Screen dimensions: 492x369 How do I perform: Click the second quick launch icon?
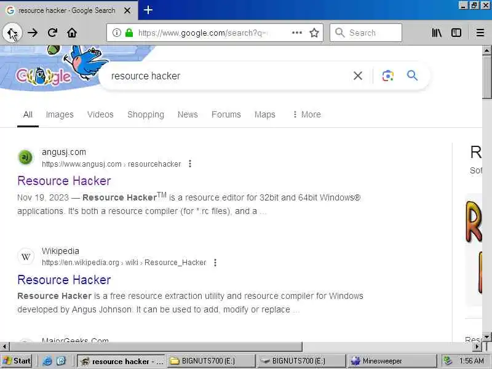(61, 361)
